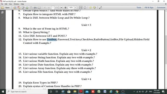
Task: Click the 'Unit = 2' heading
Action: coord(86,50)
